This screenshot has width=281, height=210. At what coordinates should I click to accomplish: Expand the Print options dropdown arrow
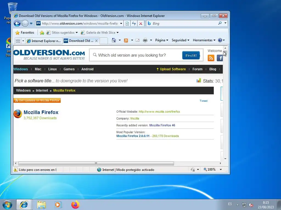tap(151, 40)
